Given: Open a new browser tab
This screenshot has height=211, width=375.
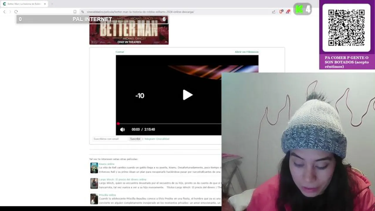Looking at the screenshot, I should pyautogui.click(x=52, y=4).
